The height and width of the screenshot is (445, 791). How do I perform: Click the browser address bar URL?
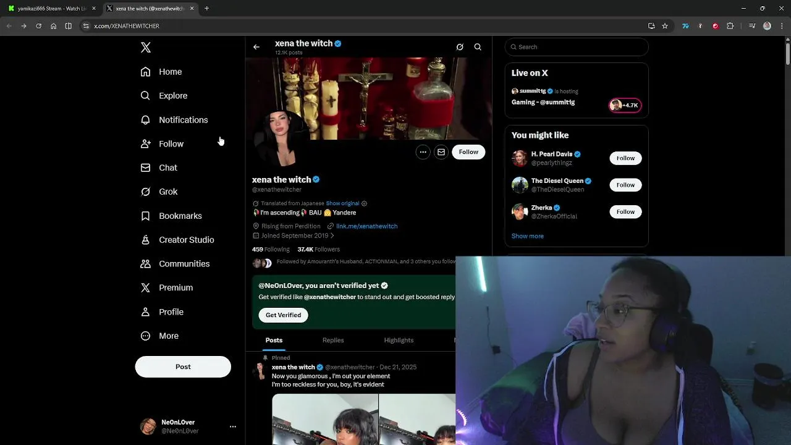[127, 26]
